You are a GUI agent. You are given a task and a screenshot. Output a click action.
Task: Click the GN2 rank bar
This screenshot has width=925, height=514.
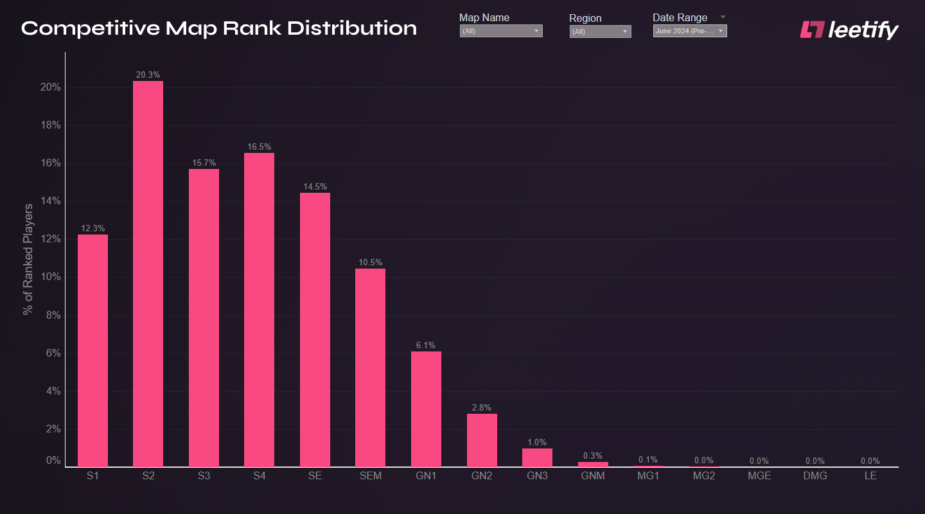click(482, 440)
